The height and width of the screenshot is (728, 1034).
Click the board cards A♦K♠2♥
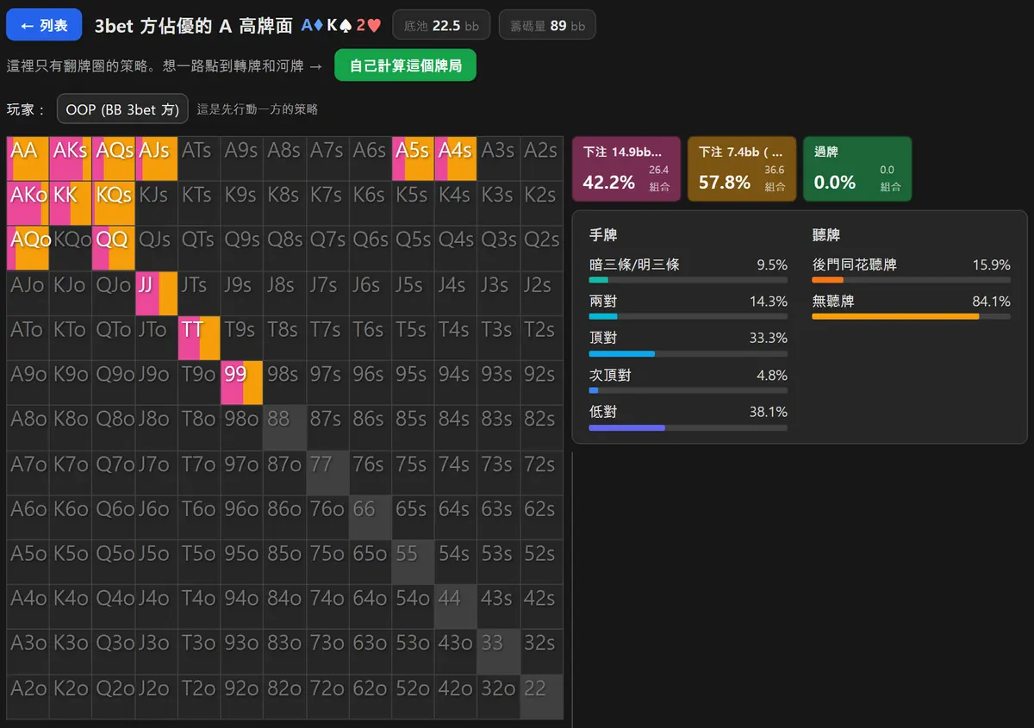click(x=341, y=26)
